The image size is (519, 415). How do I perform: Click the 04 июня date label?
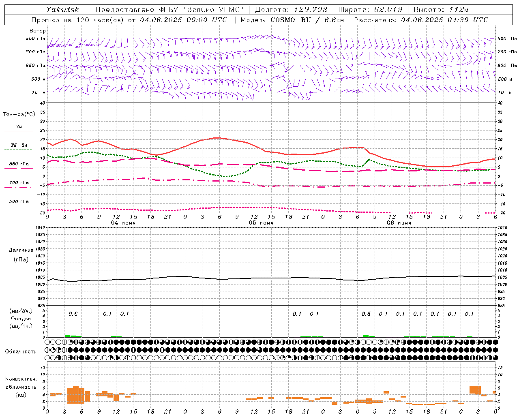point(123,223)
